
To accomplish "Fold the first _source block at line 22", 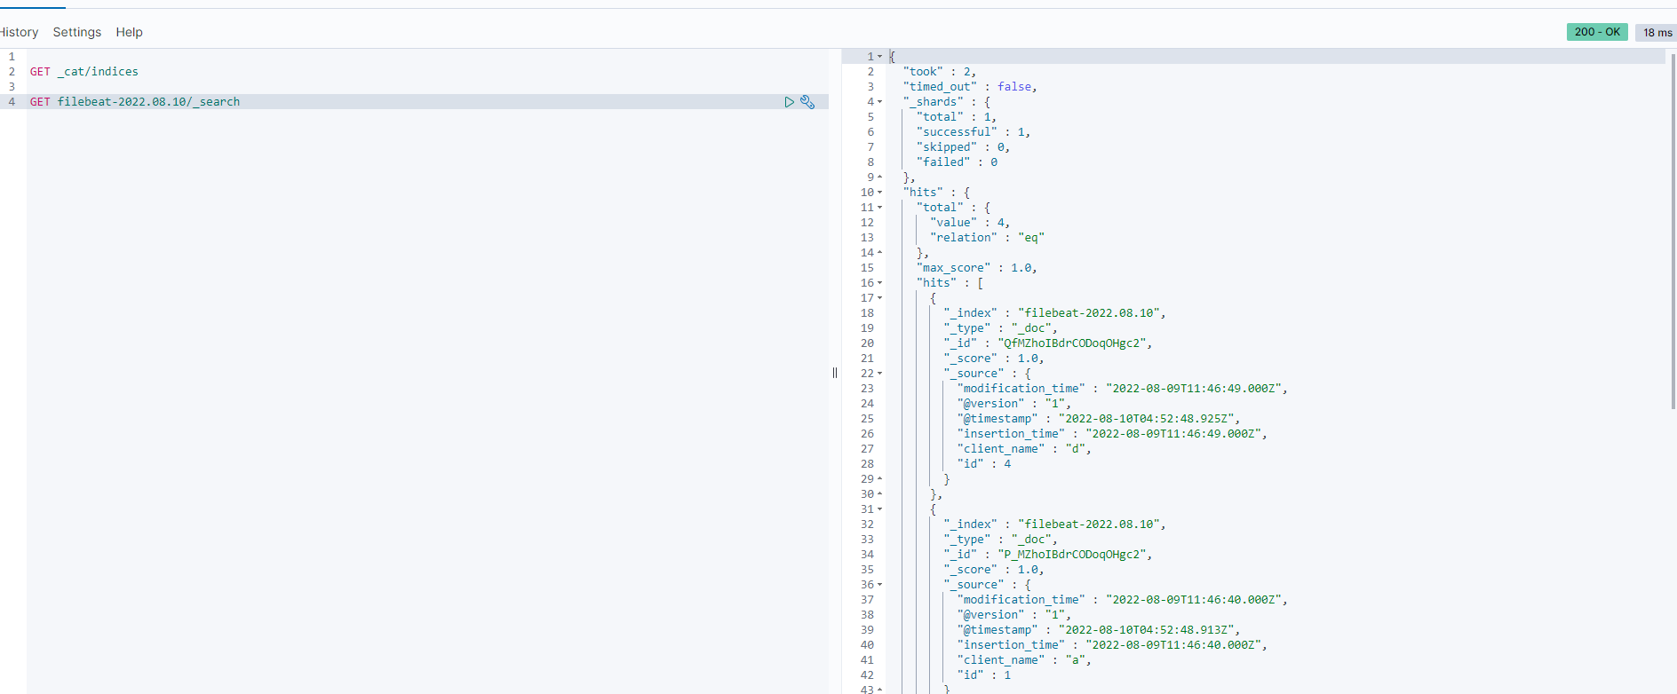I will [x=880, y=374].
